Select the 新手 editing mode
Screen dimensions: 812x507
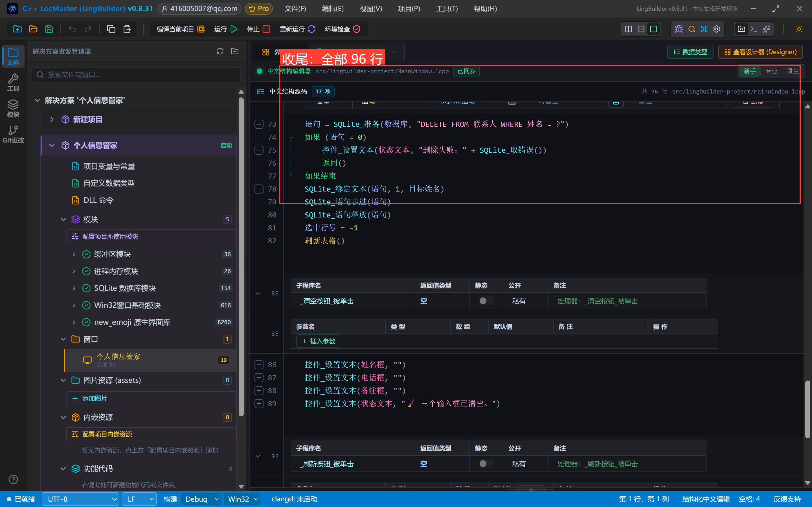pos(750,71)
